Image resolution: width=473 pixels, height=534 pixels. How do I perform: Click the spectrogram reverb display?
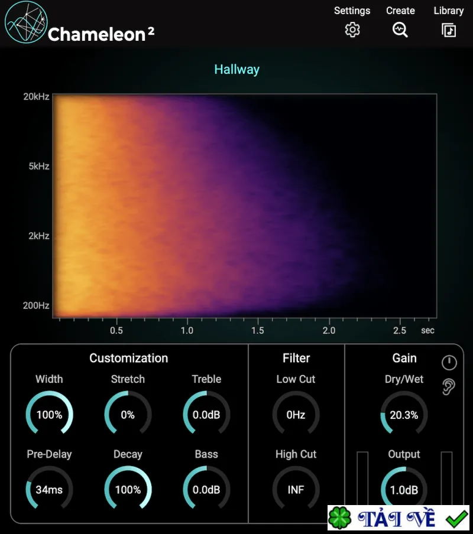click(245, 206)
